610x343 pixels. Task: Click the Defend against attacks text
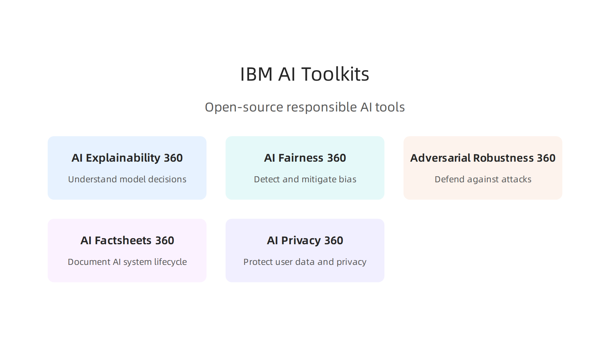coord(483,179)
